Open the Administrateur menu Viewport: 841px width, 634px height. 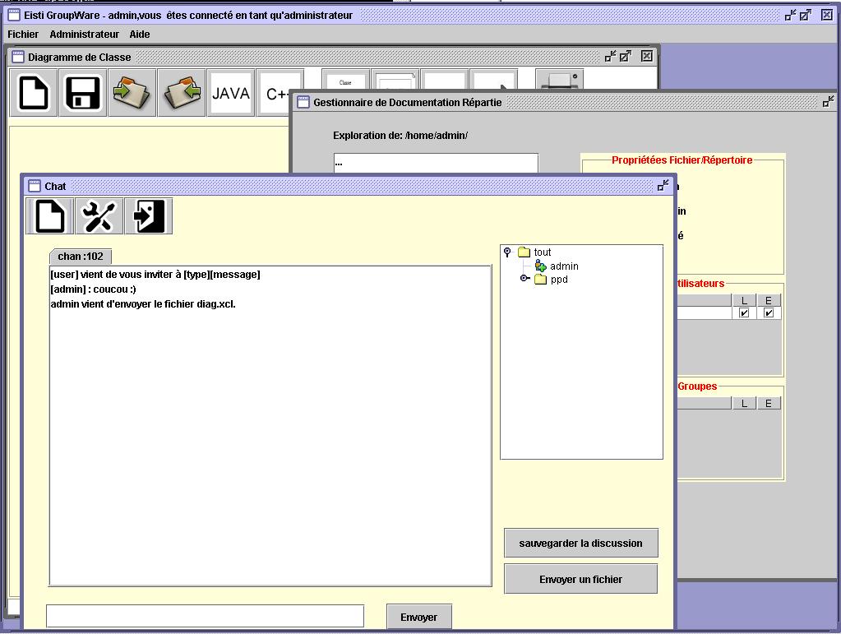point(84,35)
